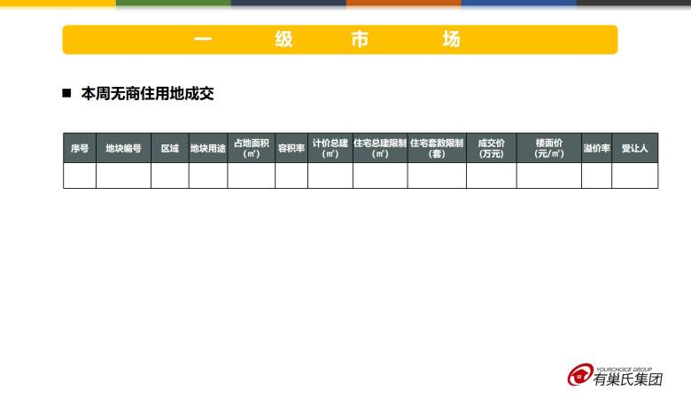Screen dimensions: 691x398
Task: Click the 有巢氏集团 red logo icon
Action: [x=580, y=375]
